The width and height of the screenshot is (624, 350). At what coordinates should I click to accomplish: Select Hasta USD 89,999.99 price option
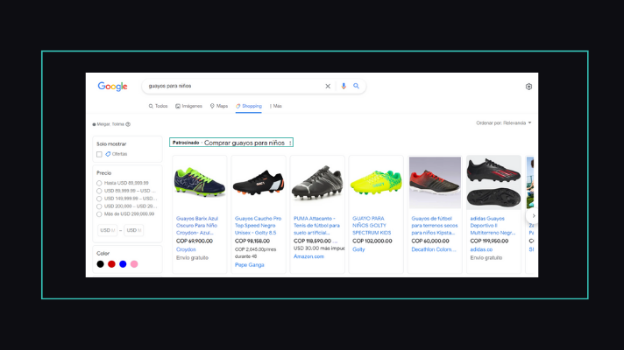[99, 183]
